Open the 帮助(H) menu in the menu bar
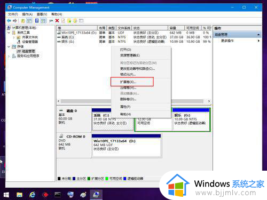Image resolution: width=267 pixels, height=200 pixels. [57, 14]
